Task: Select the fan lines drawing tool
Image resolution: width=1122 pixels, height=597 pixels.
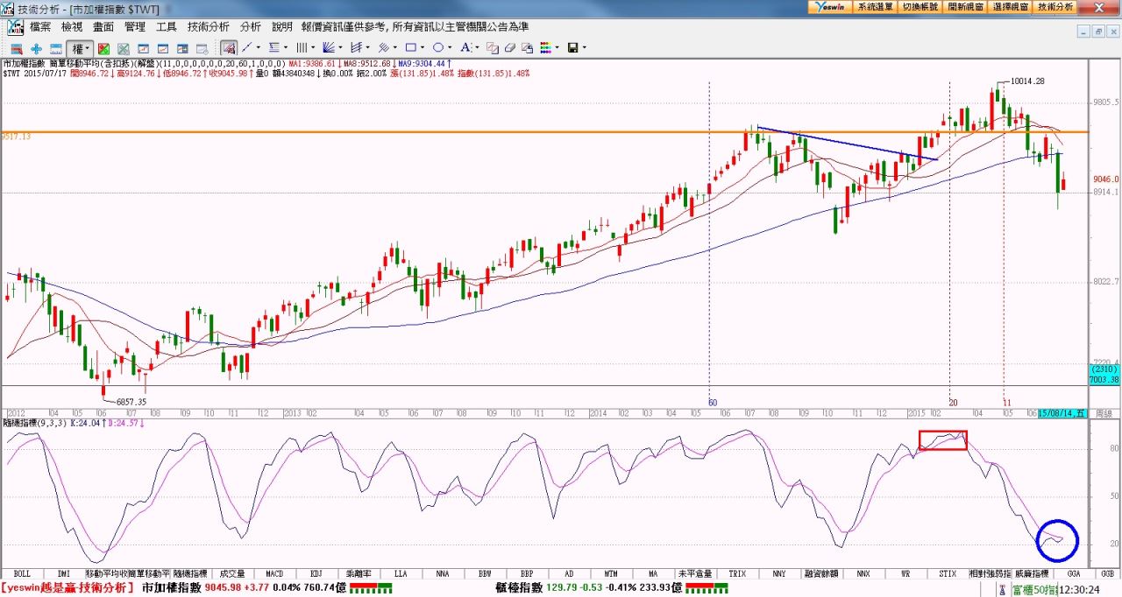Action: tap(330, 47)
